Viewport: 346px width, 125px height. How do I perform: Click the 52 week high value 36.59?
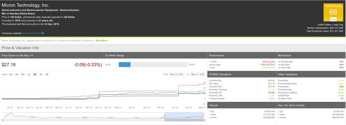click(192, 65)
